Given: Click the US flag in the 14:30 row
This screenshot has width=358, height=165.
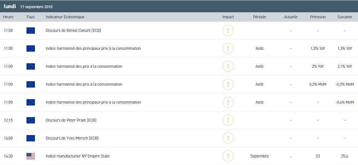Looking at the screenshot, I should pos(31,156).
